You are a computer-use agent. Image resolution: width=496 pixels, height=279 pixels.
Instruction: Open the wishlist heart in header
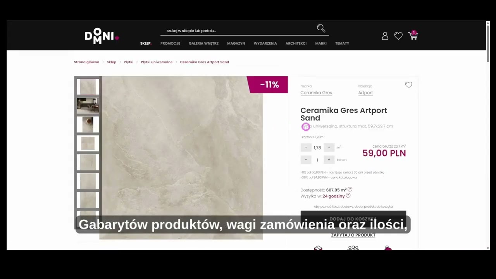[398, 36]
